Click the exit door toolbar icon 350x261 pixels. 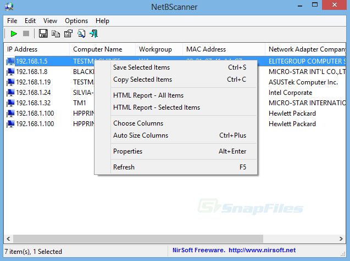(x=94, y=33)
